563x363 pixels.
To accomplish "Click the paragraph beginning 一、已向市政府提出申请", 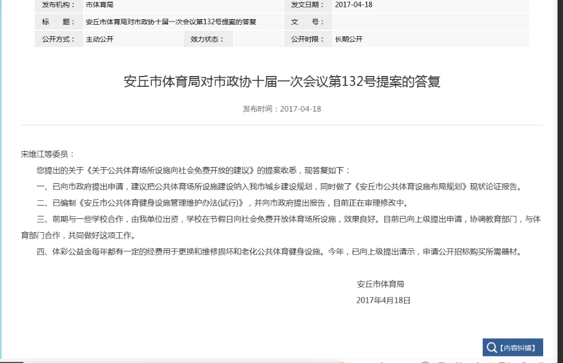I will tap(280, 187).
